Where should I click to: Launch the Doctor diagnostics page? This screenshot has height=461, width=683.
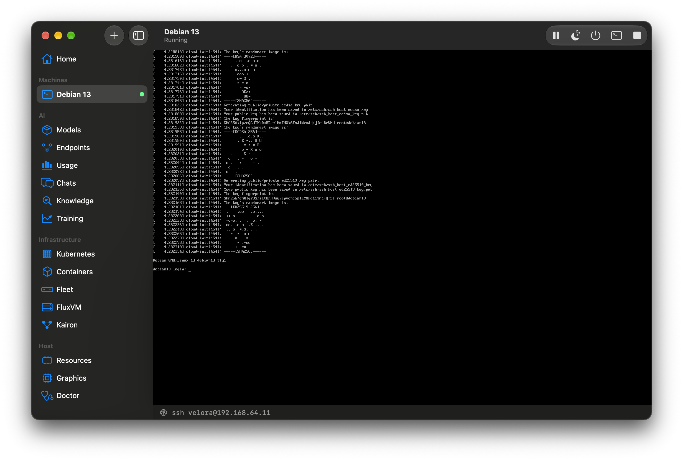92,396
